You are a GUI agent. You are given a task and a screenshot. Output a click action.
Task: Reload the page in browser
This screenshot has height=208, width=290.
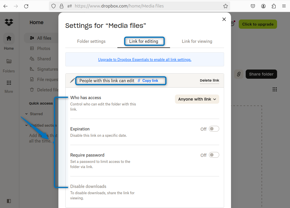click(x=26, y=6)
